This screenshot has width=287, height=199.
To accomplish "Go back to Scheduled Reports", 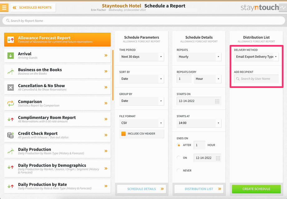I will point(33,8).
